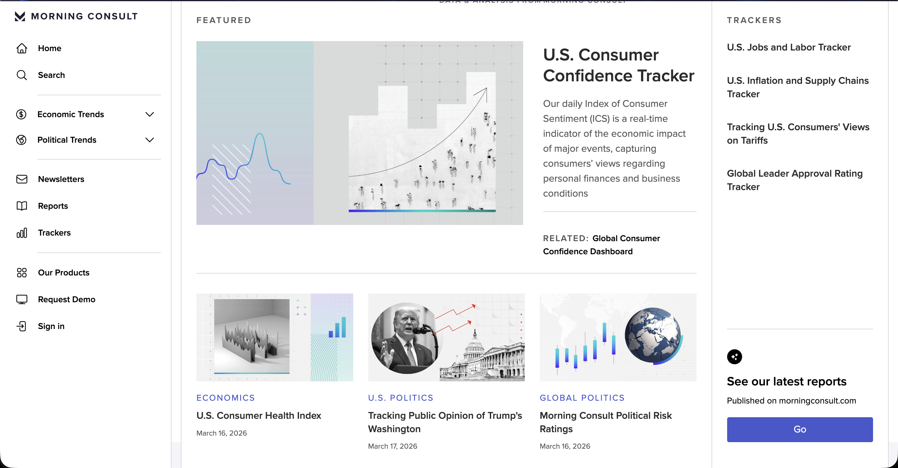
Task: Open Our Products via the grid icon
Action: click(22, 273)
